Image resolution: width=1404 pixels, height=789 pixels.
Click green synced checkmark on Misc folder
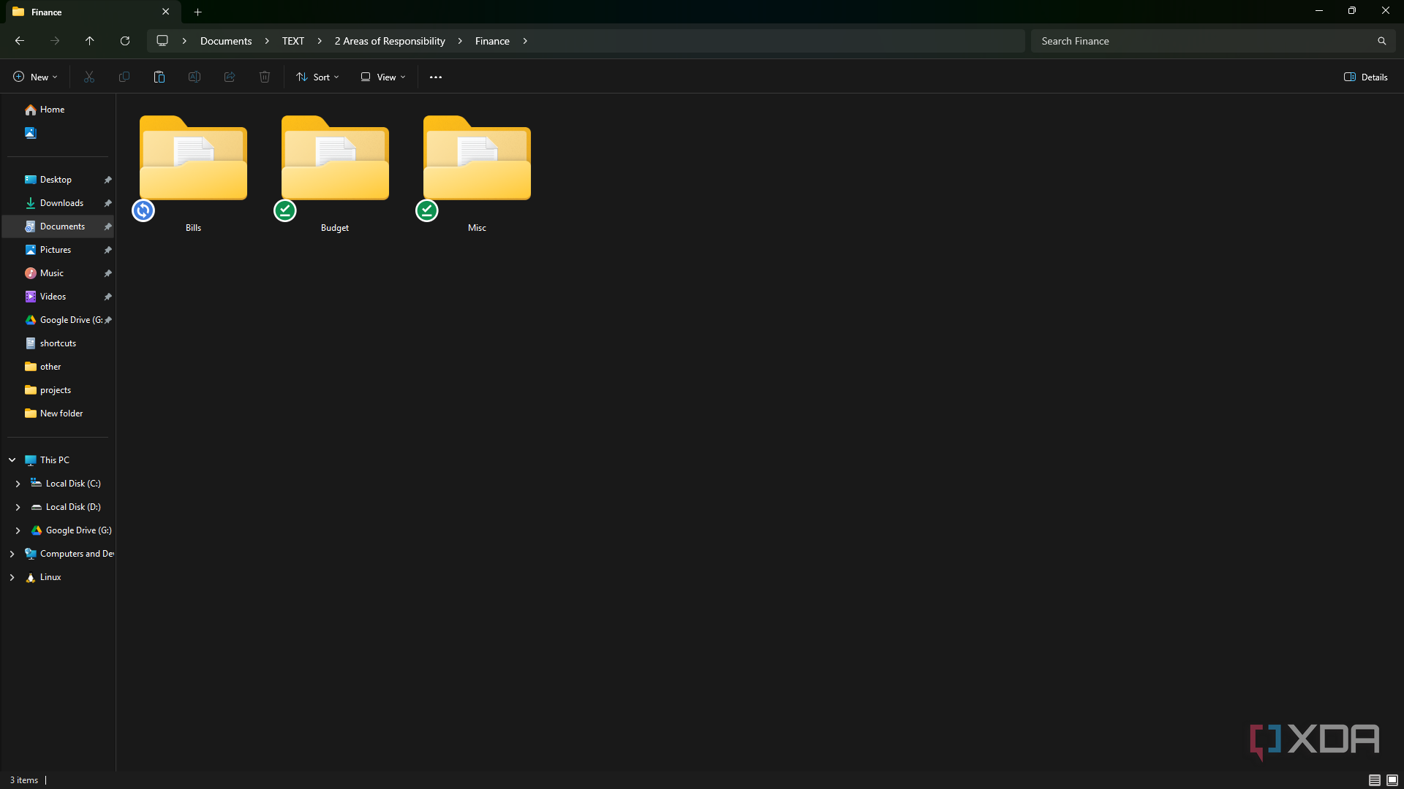point(427,210)
